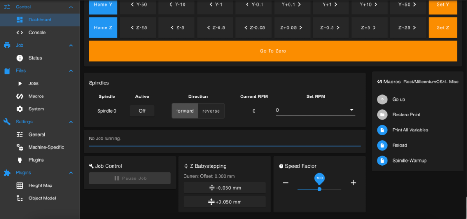Image resolution: width=467 pixels, height=219 pixels.
Task: Click the orange Go To Zero button
Action: tap(273, 51)
